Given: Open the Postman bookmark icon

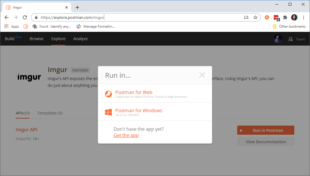Looking at the screenshot, I should (x=26, y=26).
